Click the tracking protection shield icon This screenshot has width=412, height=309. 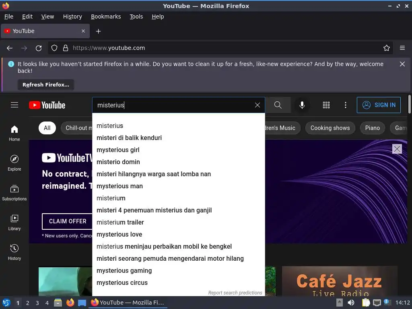(54, 48)
